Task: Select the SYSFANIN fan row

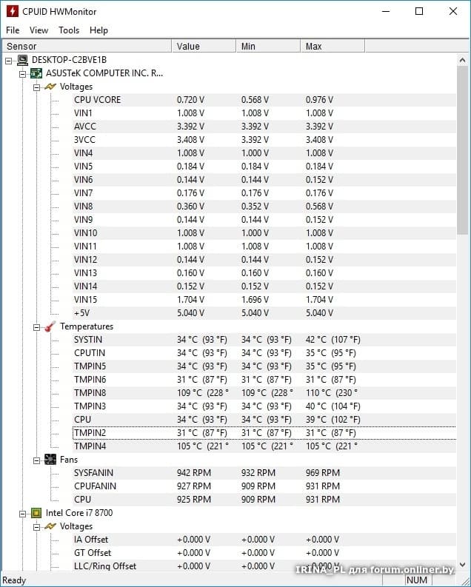Action: pos(264,473)
